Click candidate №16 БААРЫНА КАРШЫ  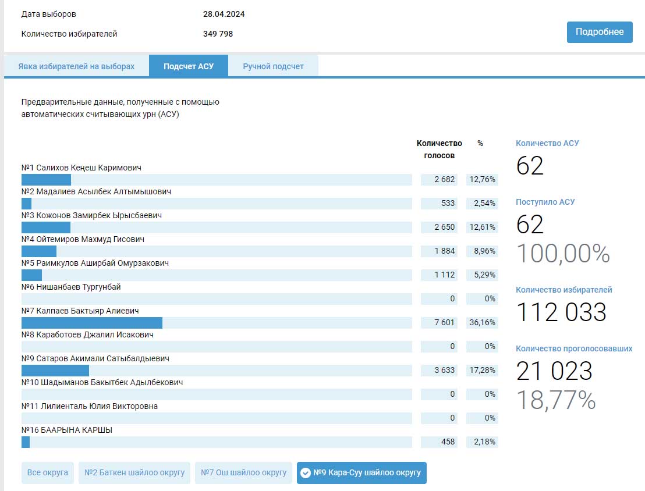point(67,430)
